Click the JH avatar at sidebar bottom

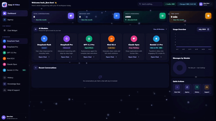click(4, 117)
